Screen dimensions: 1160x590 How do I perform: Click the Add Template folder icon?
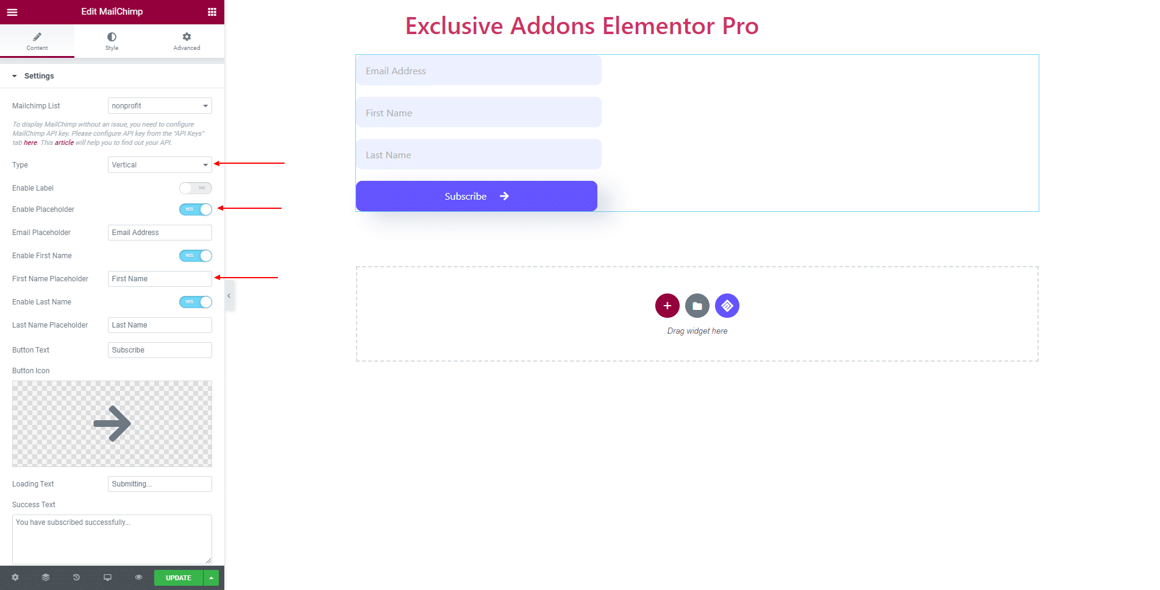click(x=697, y=306)
